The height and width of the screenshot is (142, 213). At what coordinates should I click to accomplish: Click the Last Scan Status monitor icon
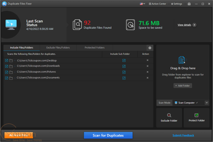click(11, 25)
